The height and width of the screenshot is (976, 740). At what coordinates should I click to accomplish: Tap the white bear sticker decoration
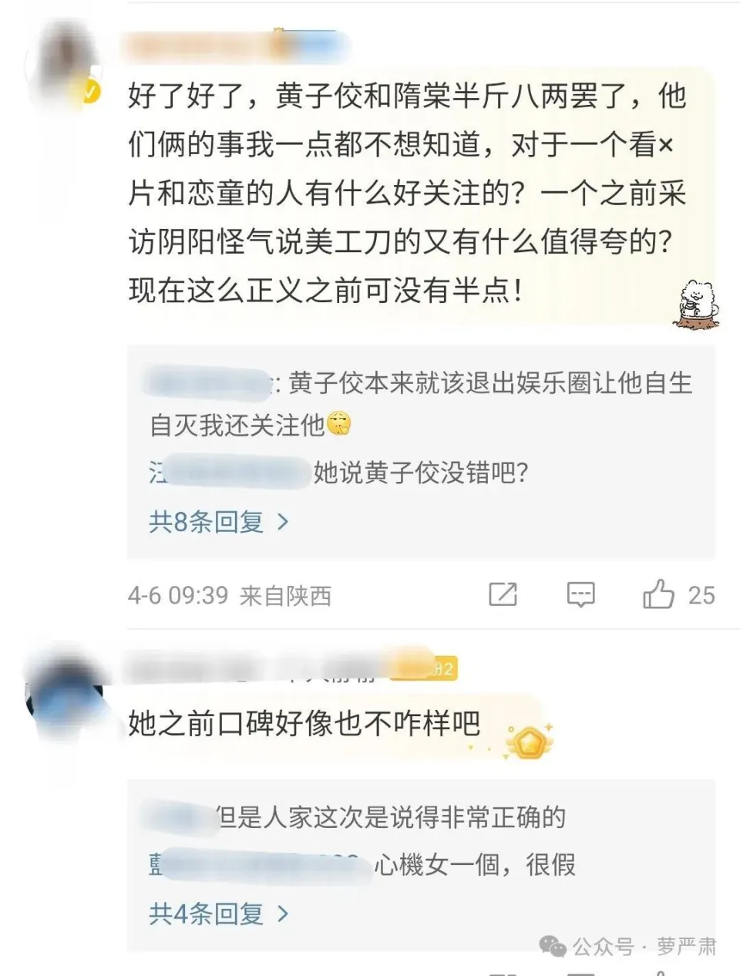pyautogui.click(x=698, y=304)
